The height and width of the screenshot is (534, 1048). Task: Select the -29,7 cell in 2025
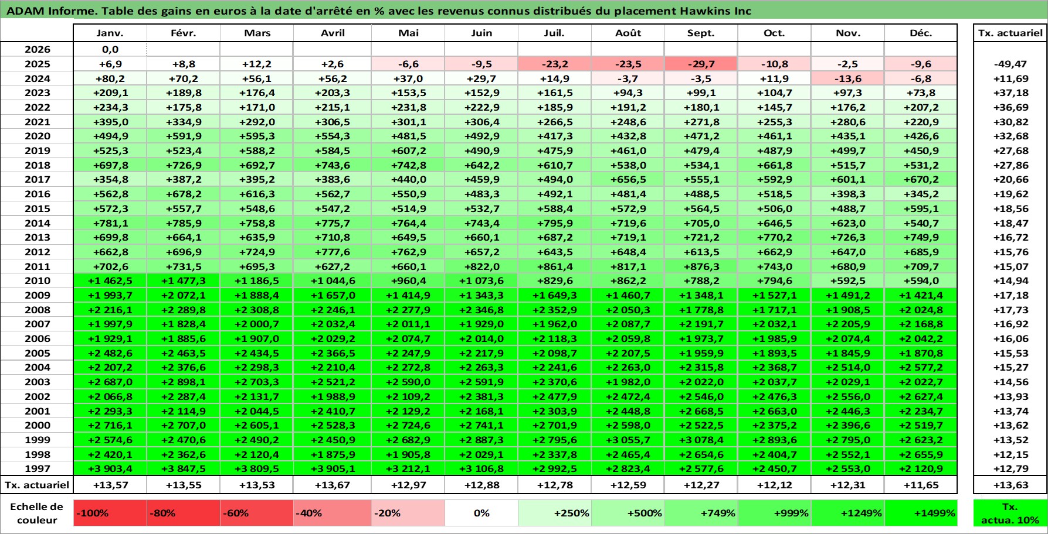click(701, 64)
